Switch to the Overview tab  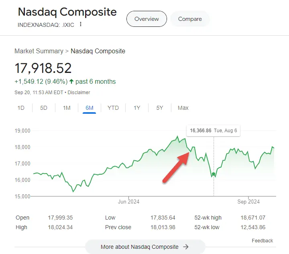coord(147,19)
